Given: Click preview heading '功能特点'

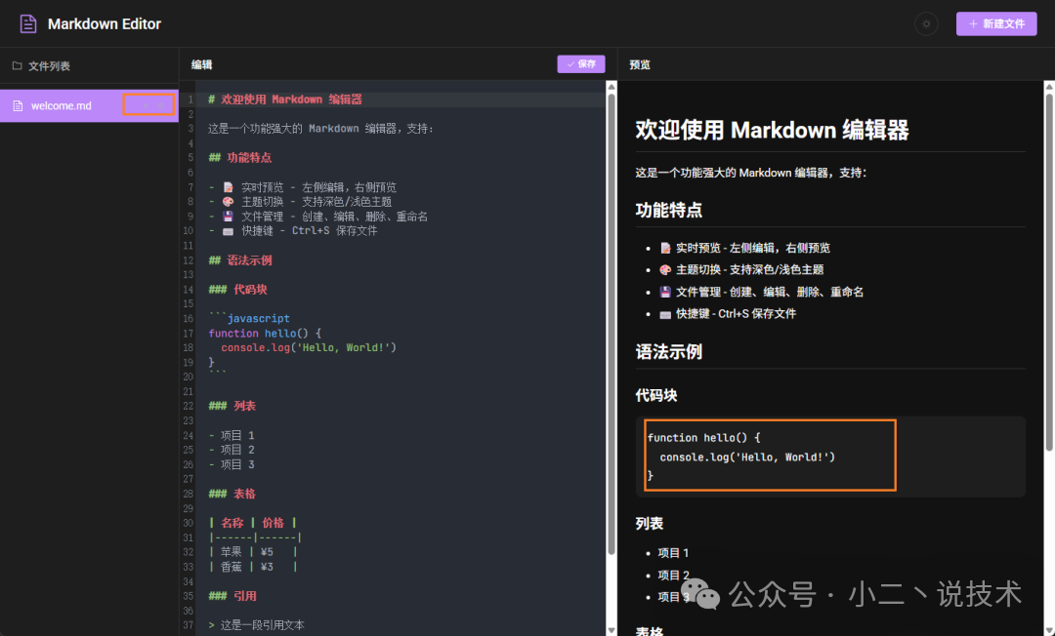Looking at the screenshot, I should [669, 210].
